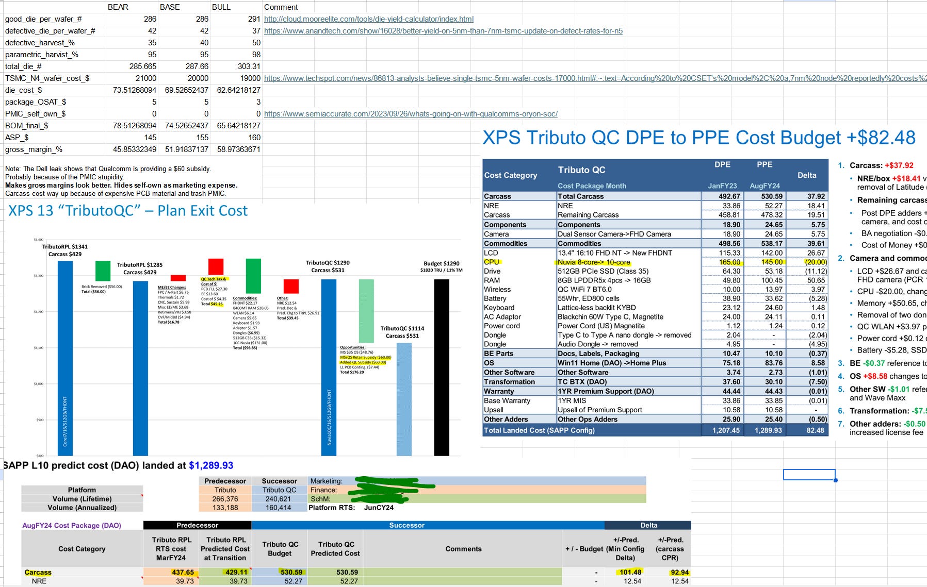Click the total delta value 82.48
The image size is (927, 587).
[815, 430]
